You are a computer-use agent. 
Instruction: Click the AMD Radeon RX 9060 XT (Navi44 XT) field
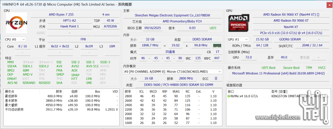(291, 15)
